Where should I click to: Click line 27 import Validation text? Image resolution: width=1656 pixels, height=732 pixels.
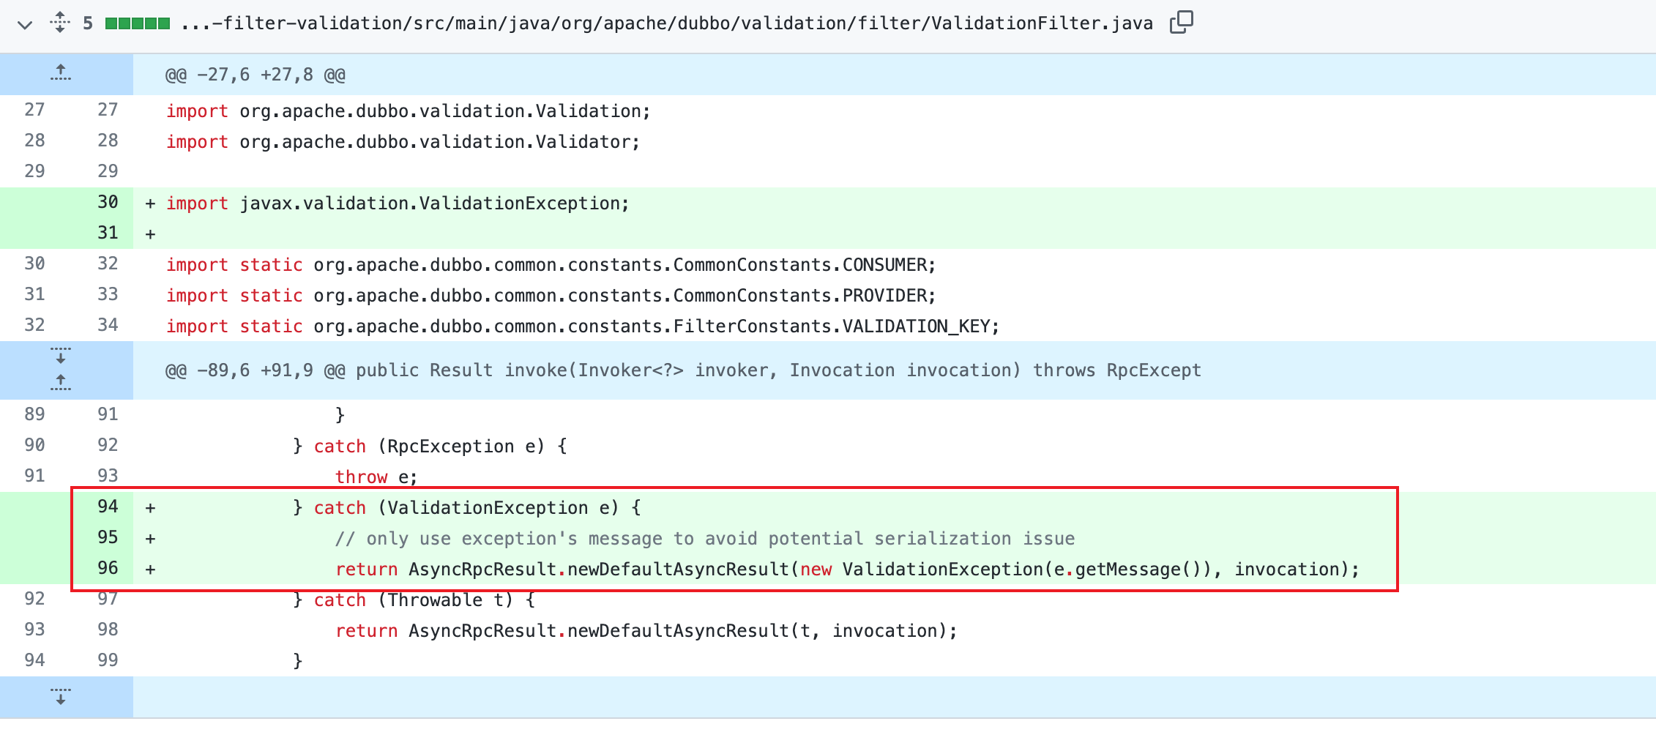point(409,111)
